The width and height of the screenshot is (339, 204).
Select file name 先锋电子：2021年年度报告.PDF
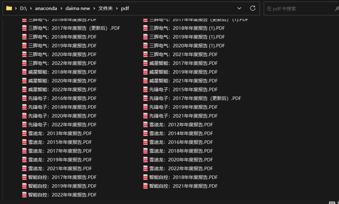(x=183, y=116)
